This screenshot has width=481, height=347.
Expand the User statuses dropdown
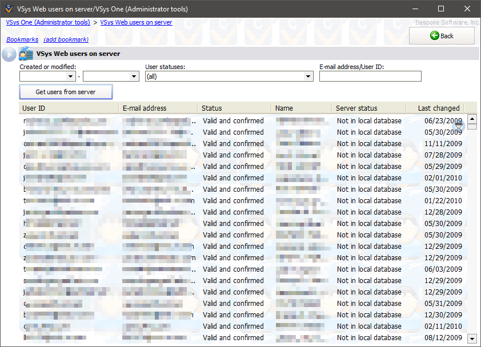click(308, 76)
